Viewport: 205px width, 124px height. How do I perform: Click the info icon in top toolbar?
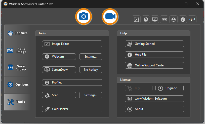pyautogui.click(x=183, y=19)
